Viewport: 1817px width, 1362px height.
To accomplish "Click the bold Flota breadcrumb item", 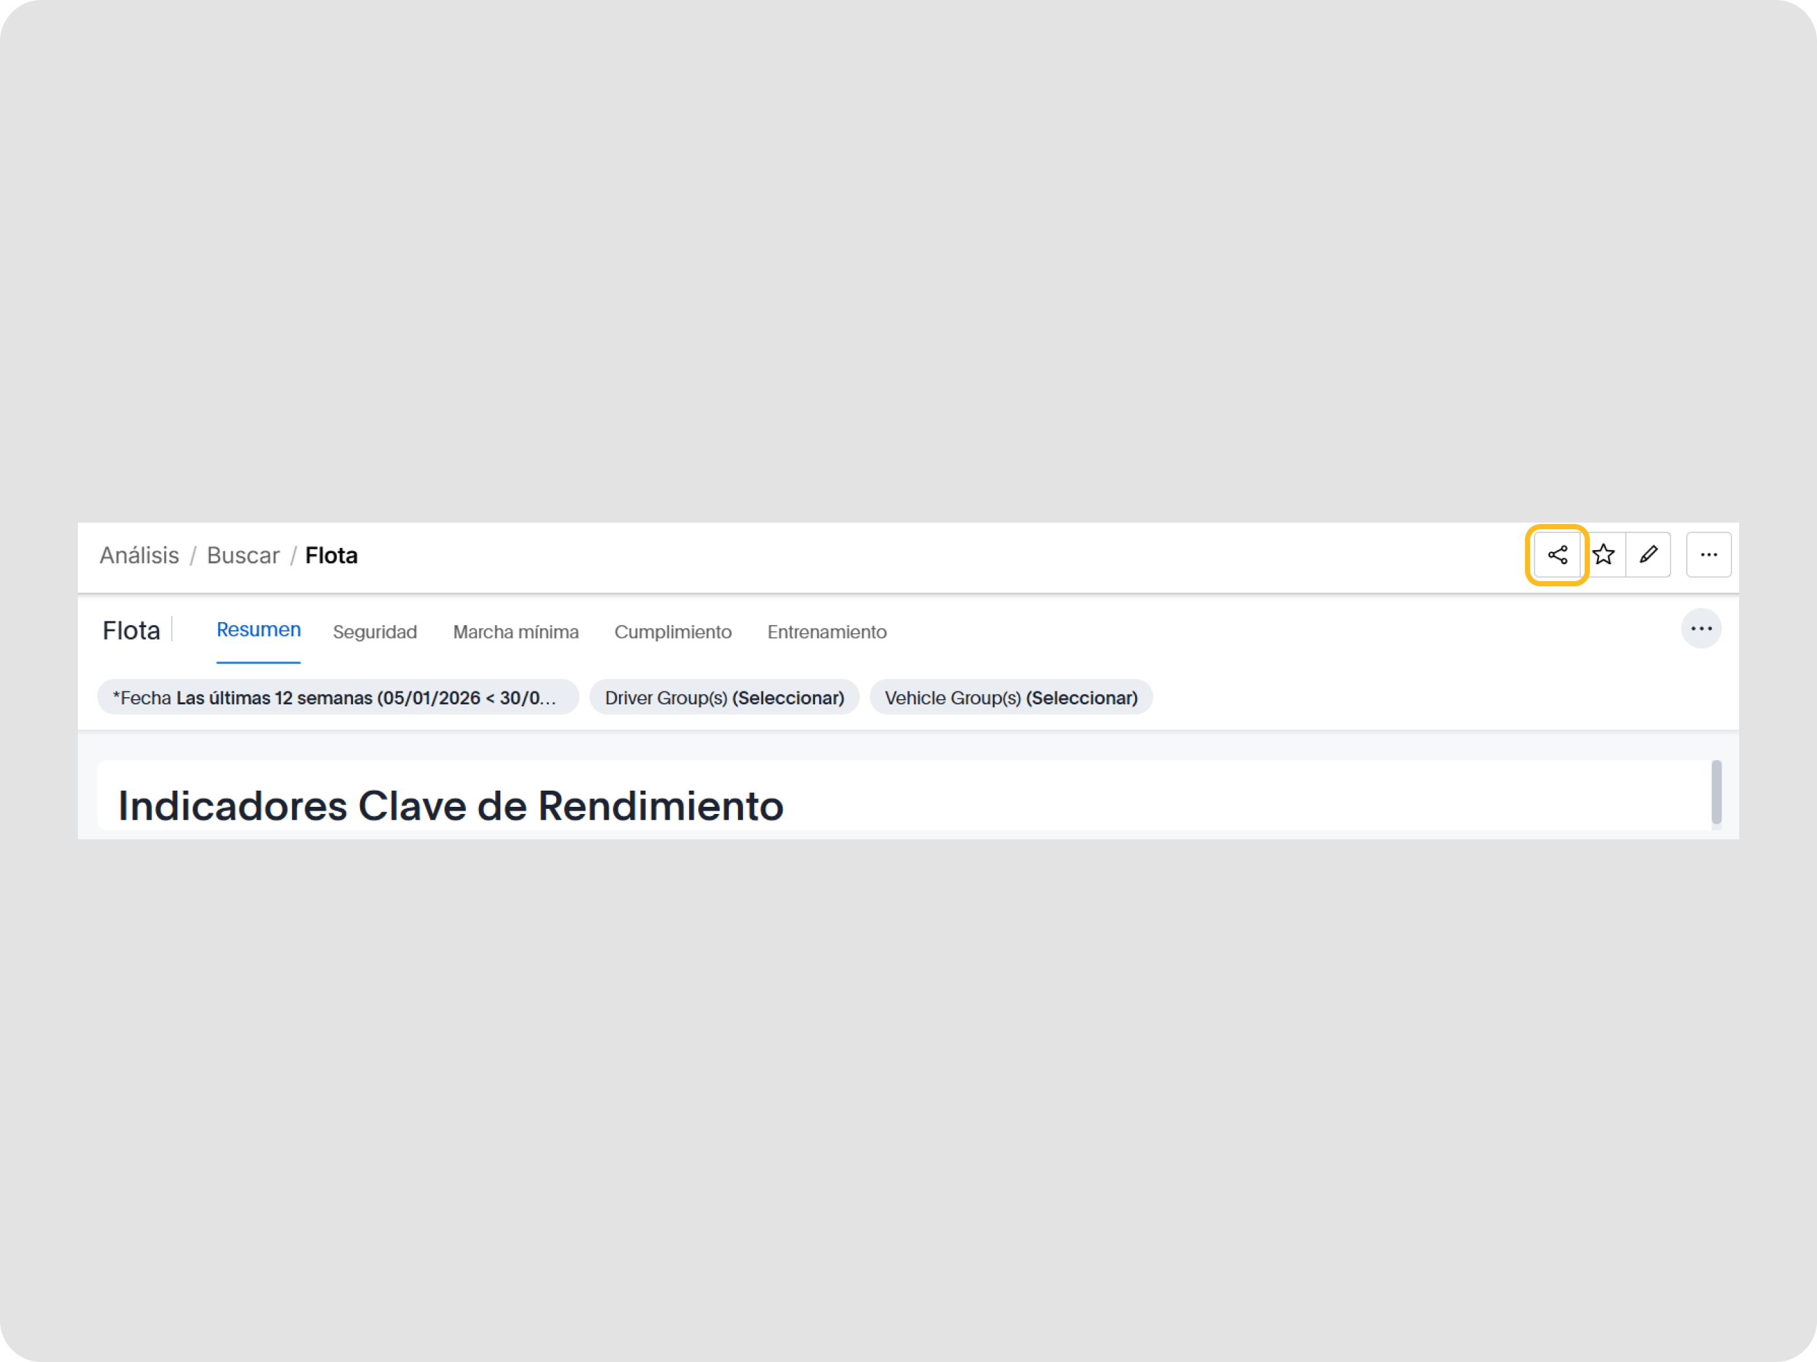I will pyautogui.click(x=331, y=556).
